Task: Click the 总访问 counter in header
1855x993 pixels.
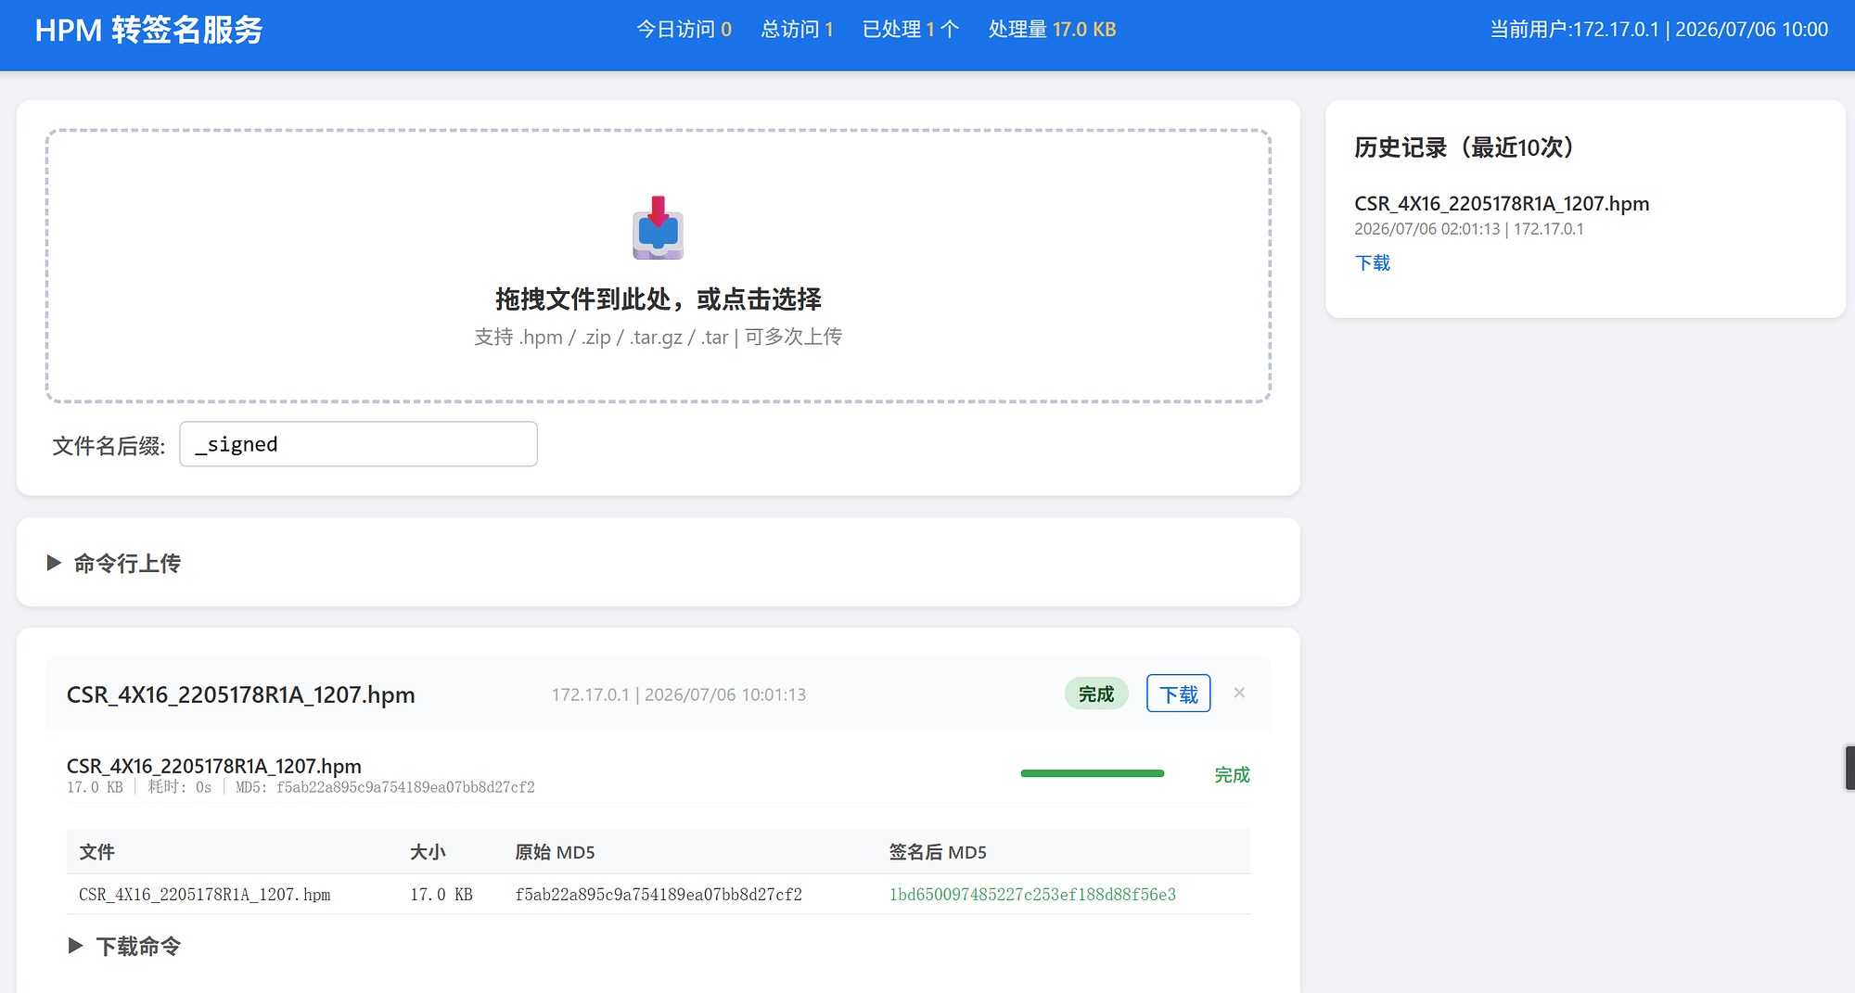Action: point(797,30)
